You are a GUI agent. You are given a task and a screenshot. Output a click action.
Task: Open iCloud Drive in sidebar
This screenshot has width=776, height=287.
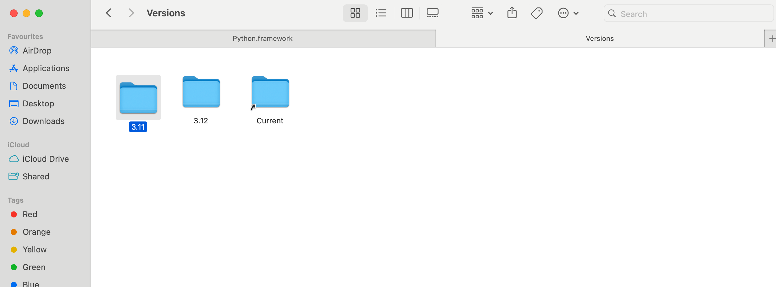(x=46, y=159)
